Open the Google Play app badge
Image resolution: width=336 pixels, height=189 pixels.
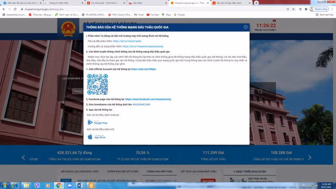98,122
